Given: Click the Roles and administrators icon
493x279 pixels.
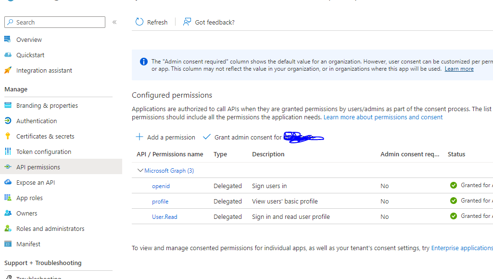Looking at the screenshot, I should pos(8,228).
